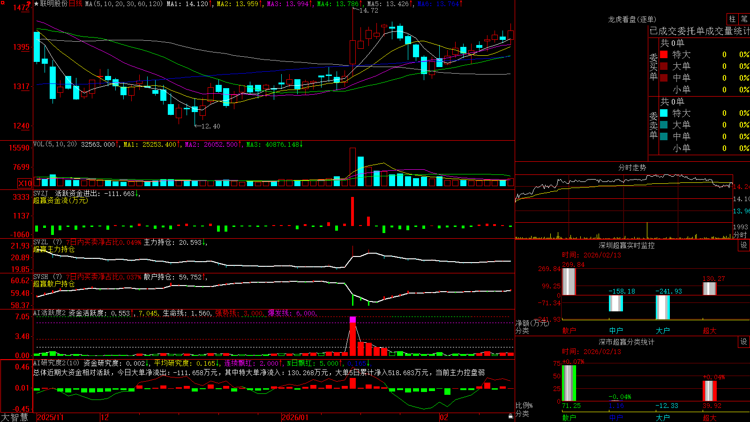
Task: Click the 2025/11 date marker on timeline
Action: (50, 417)
